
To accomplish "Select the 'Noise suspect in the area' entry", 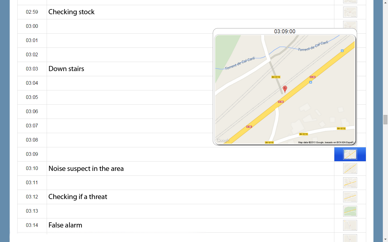I will pos(86,168).
